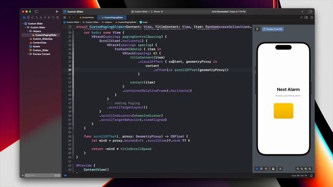Open the Debug navigator
Viewport: 333px width, 187px height.
[x=49, y=17]
